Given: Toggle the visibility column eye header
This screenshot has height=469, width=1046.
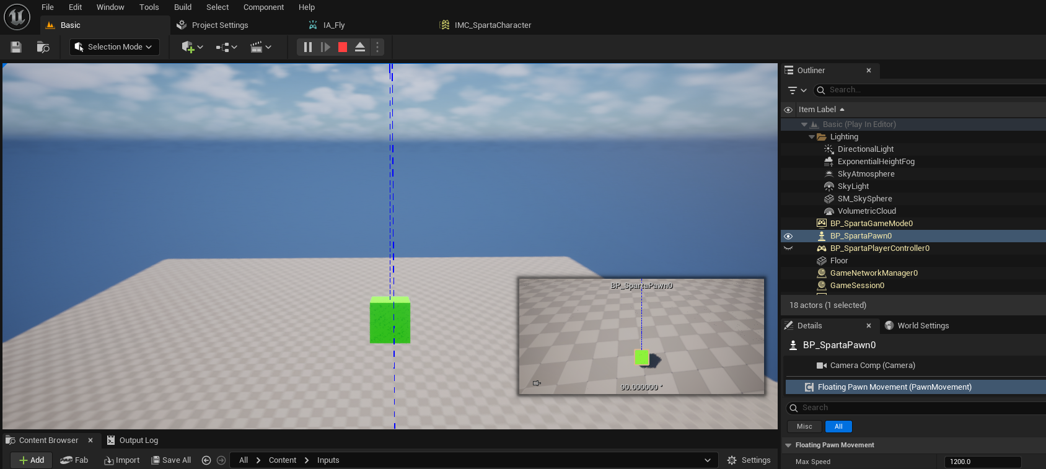Looking at the screenshot, I should 788,110.
